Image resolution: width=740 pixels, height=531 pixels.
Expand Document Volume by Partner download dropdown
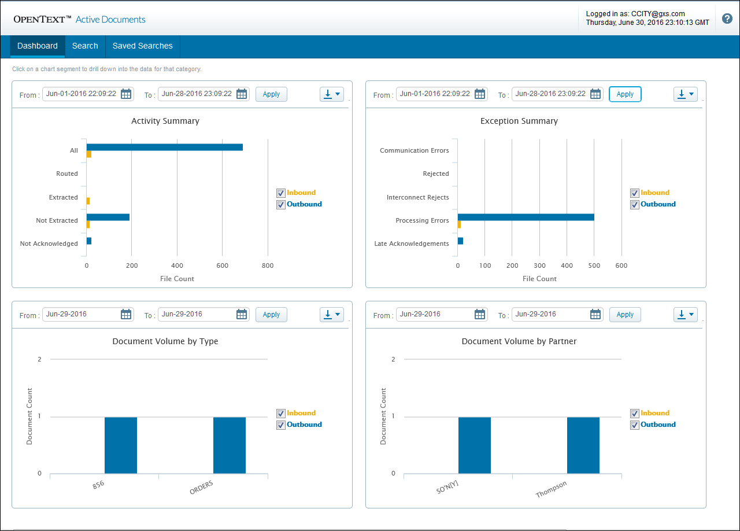point(686,314)
